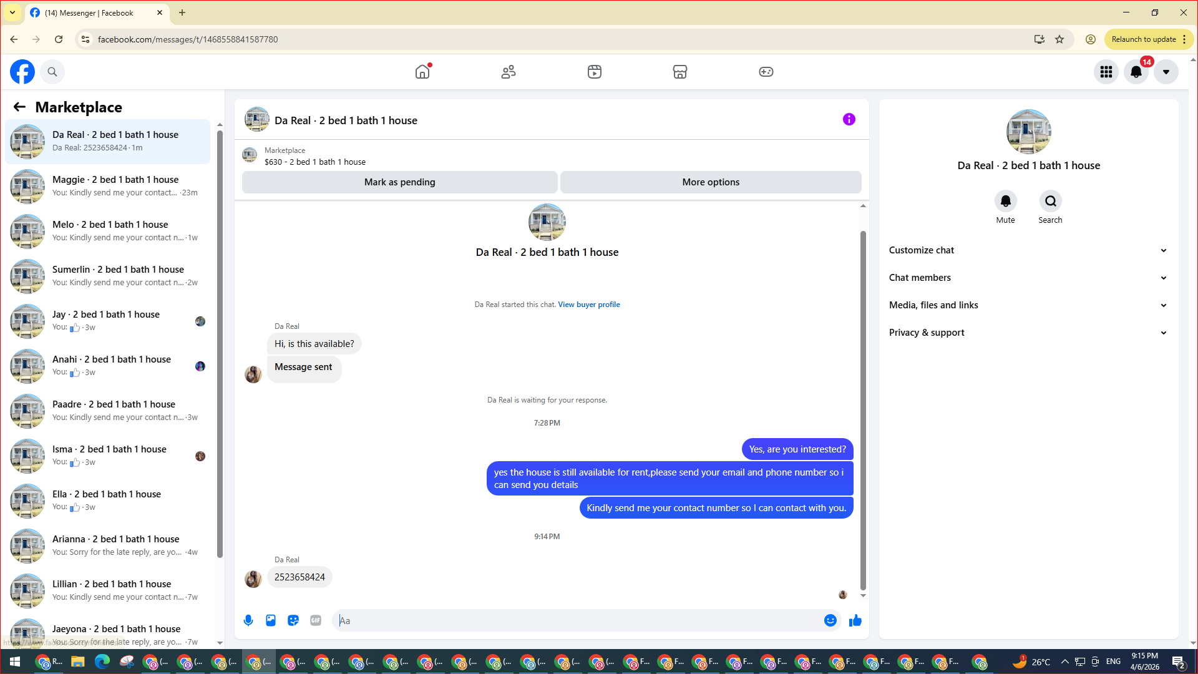This screenshot has height=674, width=1198.
Task: Click the back arrow beside Marketplace
Action: point(19,107)
